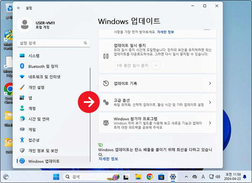The width and height of the screenshot is (252, 183).
Task: Click the 고급 옵션 card title
Action: 122,100
